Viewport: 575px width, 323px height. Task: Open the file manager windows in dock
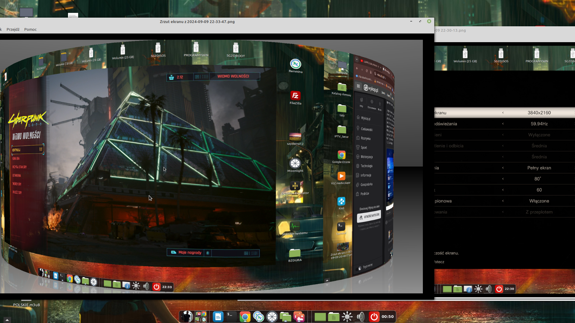[285, 316]
